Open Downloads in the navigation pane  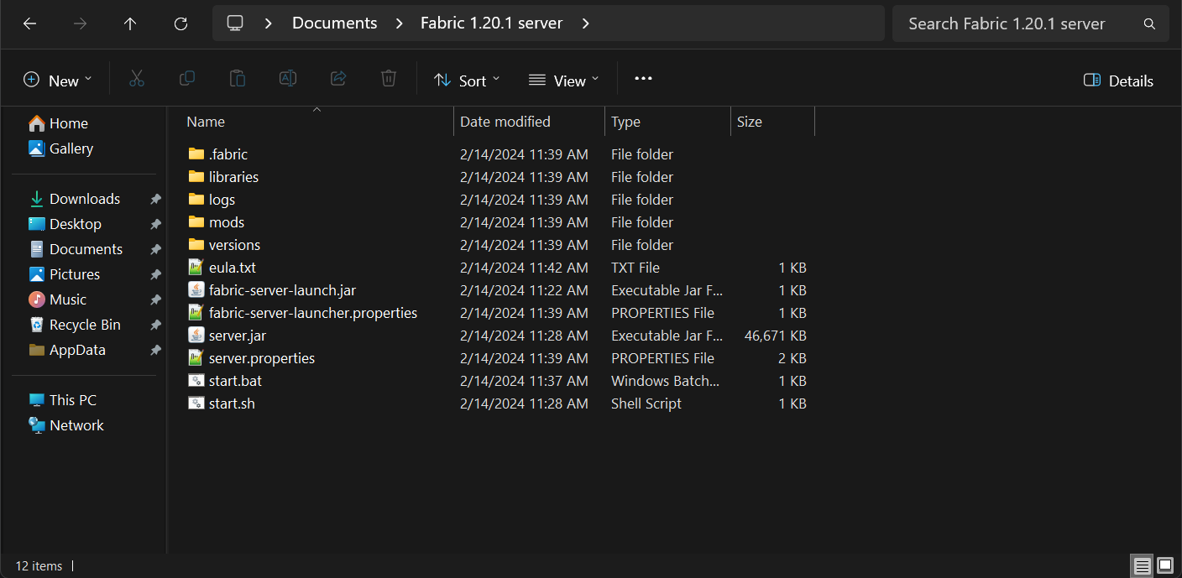[x=74, y=199]
